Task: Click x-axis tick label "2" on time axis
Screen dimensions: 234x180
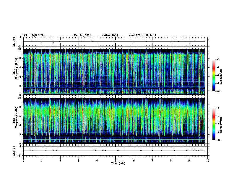Action: (x=60, y=161)
